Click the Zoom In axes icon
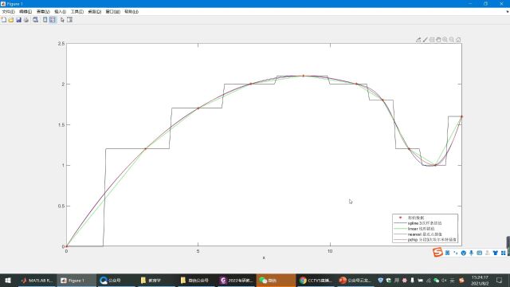510x287 pixels. (x=445, y=40)
